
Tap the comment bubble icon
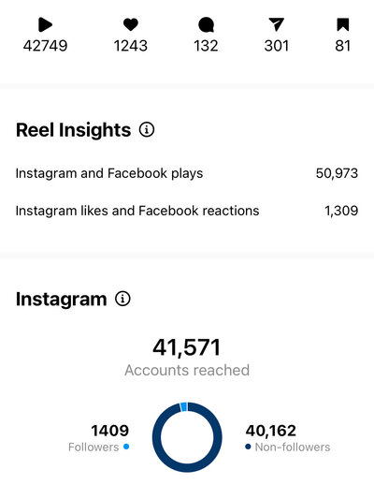[x=206, y=25]
